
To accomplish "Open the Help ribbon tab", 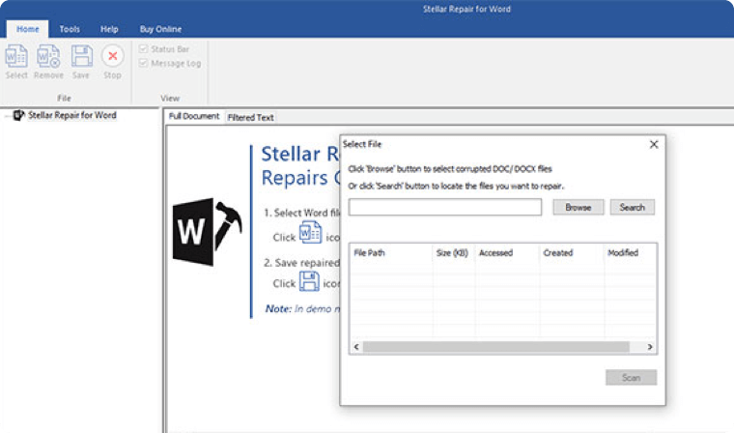I will [109, 29].
